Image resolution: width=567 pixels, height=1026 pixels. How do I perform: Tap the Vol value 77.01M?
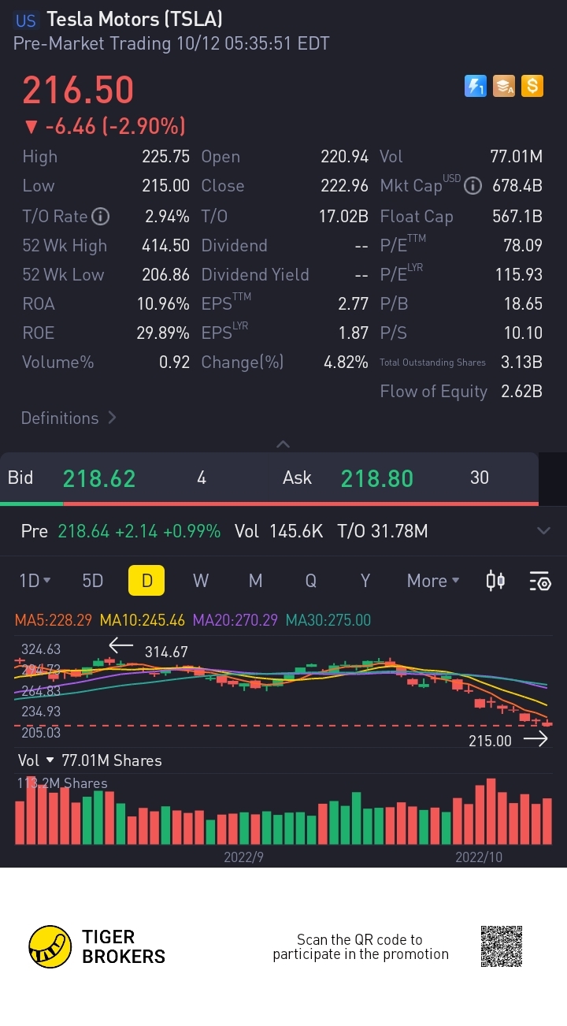click(x=517, y=156)
